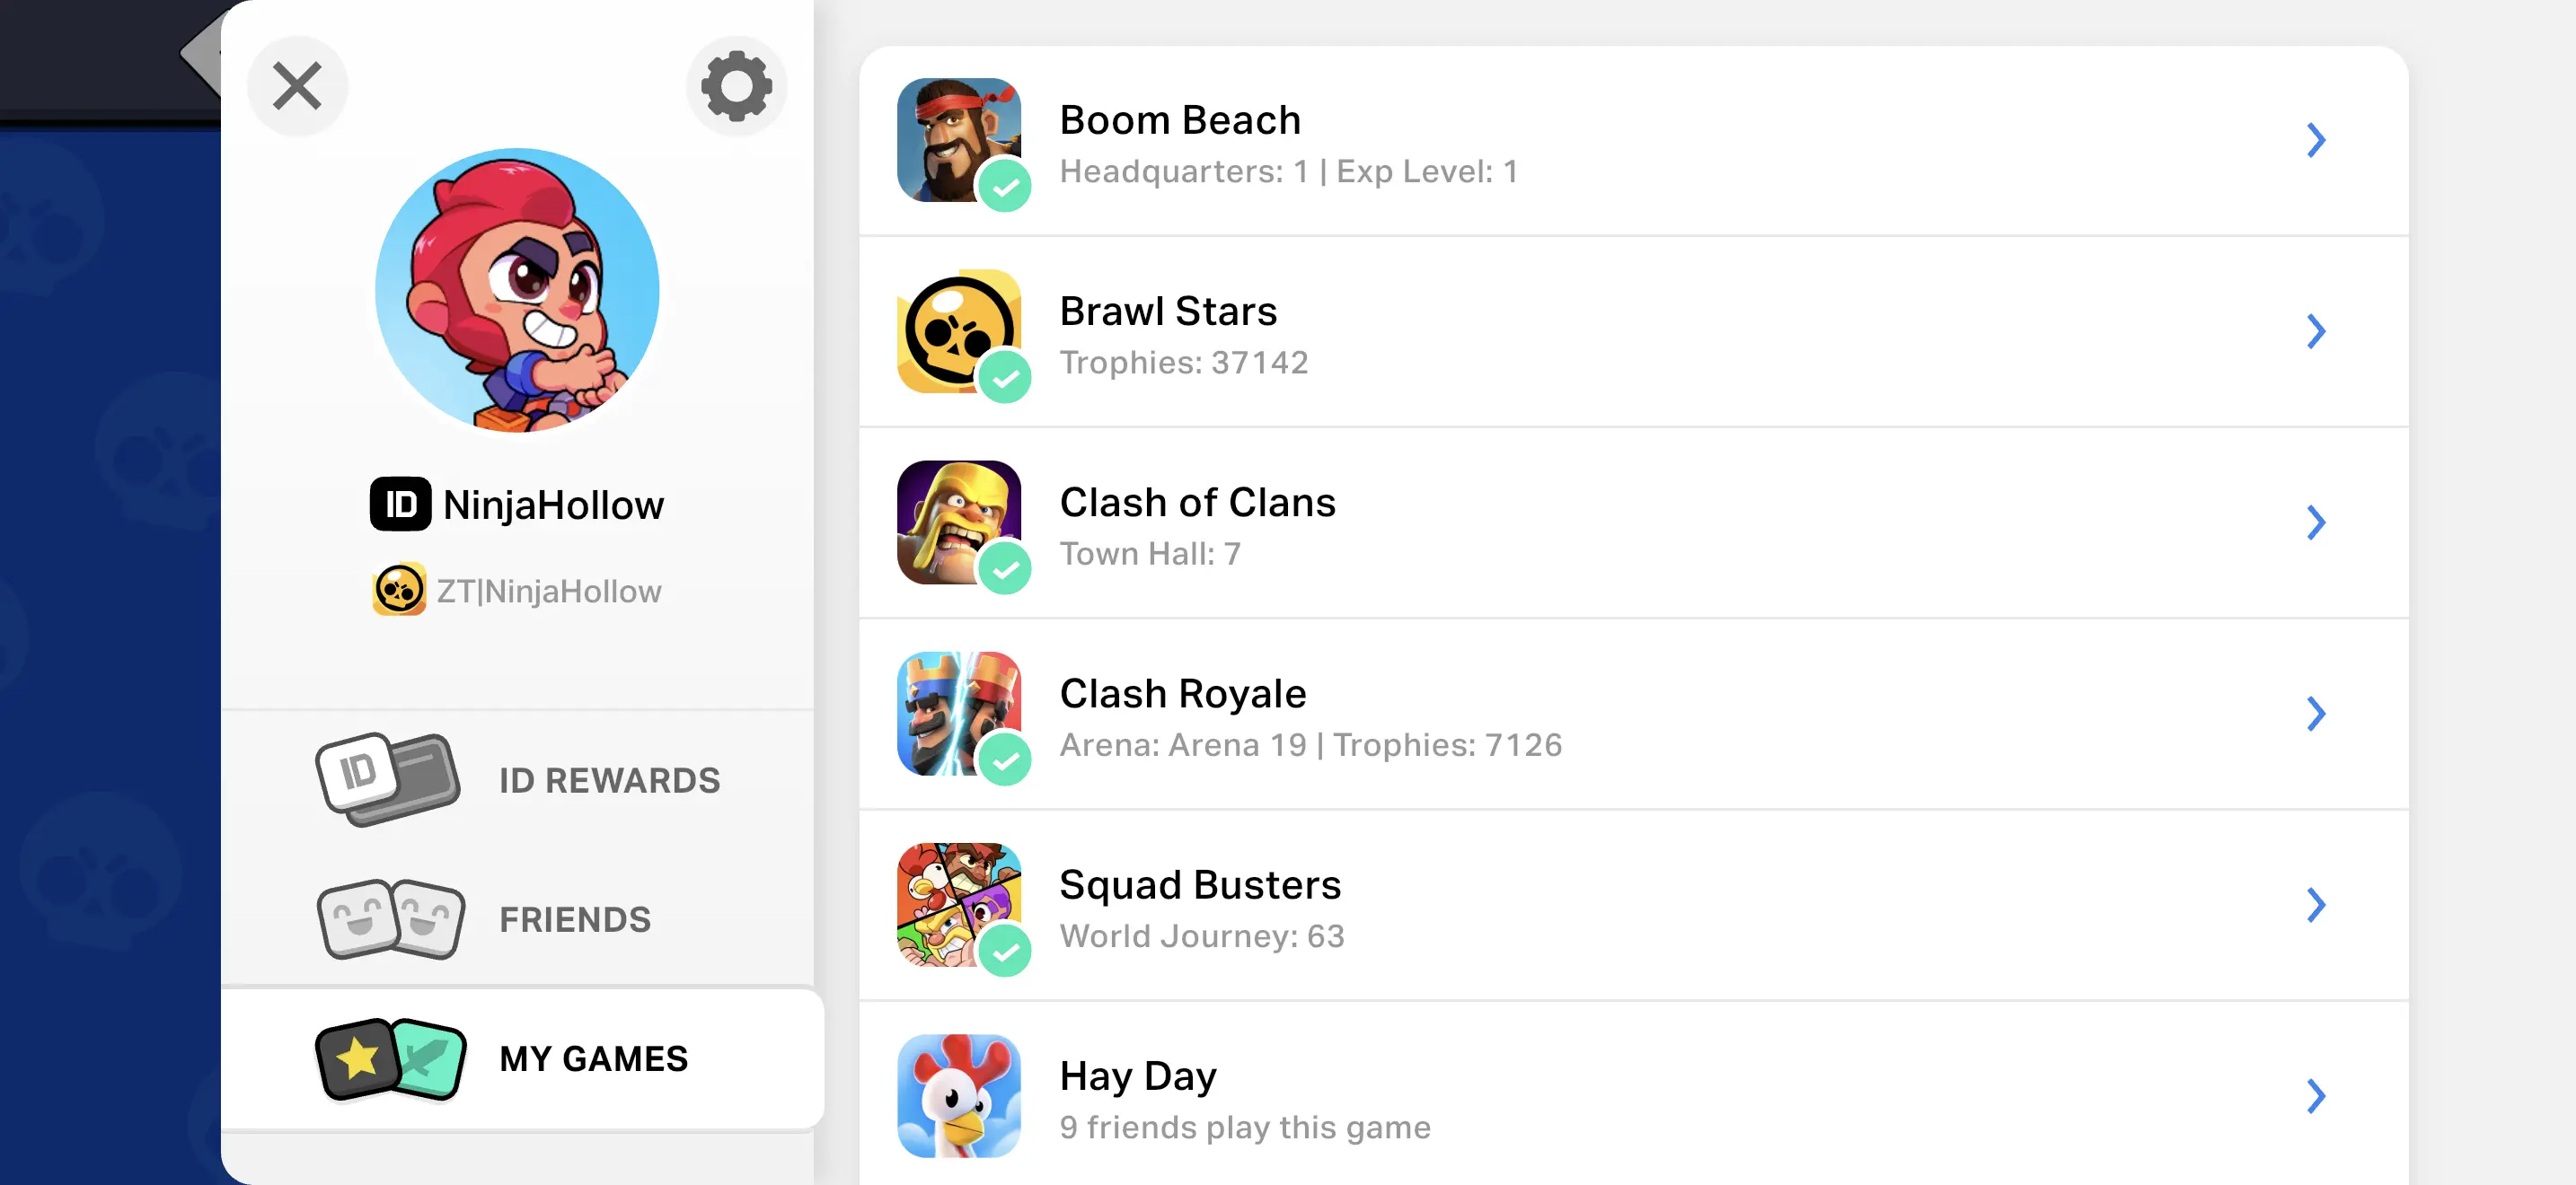This screenshot has height=1185, width=2576.
Task: Expand Hay Day chevron arrow
Action: coord(2315,1096)
